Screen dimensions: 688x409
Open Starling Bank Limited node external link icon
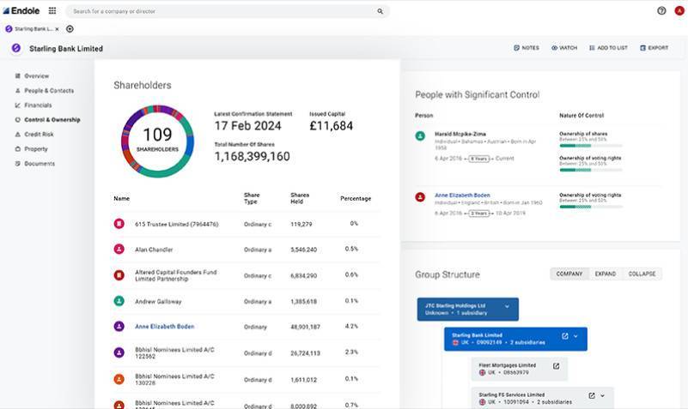(564, 335)
